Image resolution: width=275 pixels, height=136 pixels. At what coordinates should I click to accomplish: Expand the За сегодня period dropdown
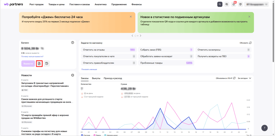click(245, 78)
